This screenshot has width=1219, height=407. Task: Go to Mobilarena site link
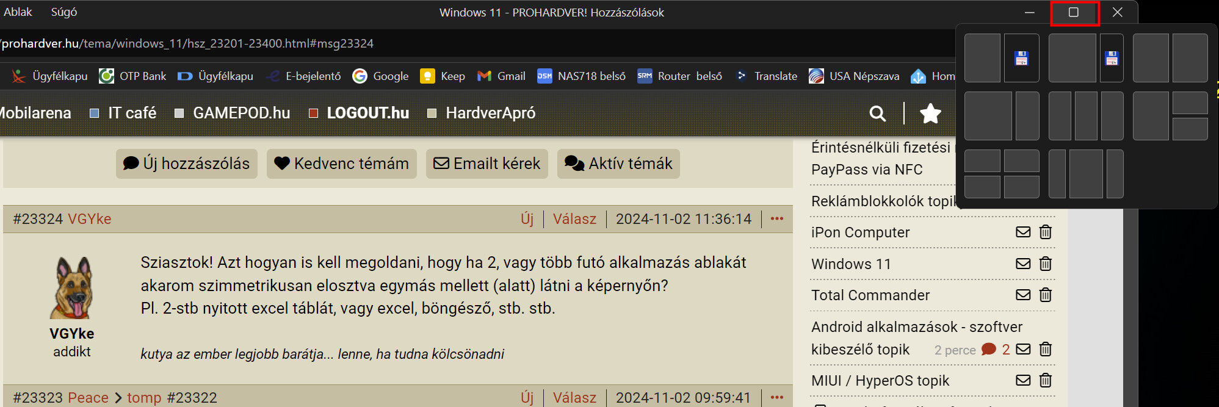coord(35,113)
